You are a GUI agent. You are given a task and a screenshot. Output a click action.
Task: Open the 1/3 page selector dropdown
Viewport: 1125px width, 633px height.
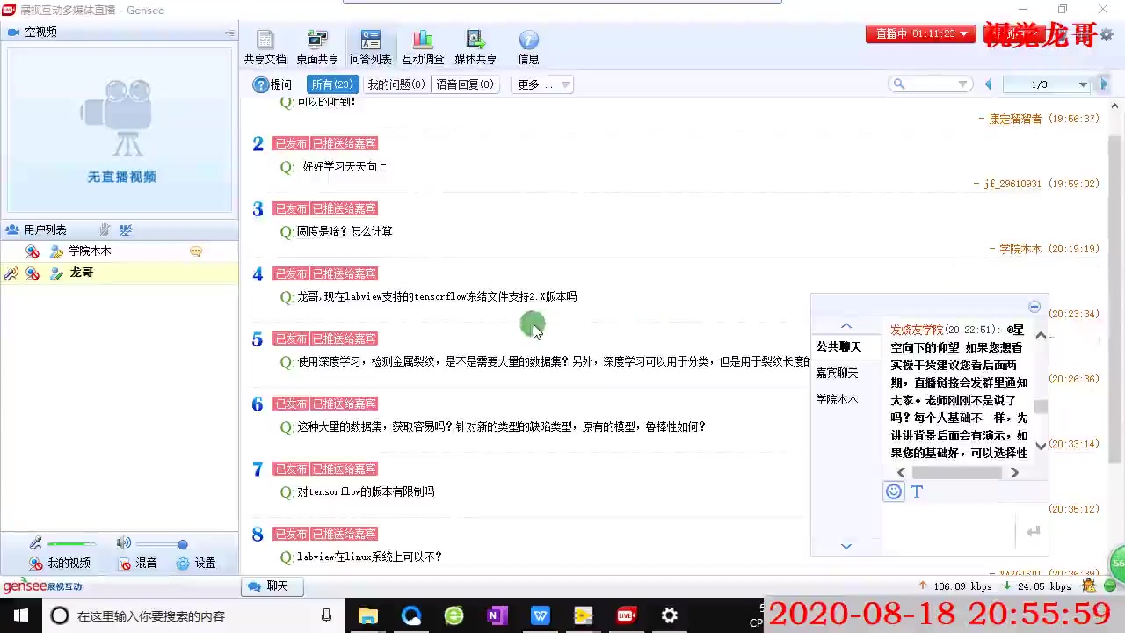(1082, 84)
